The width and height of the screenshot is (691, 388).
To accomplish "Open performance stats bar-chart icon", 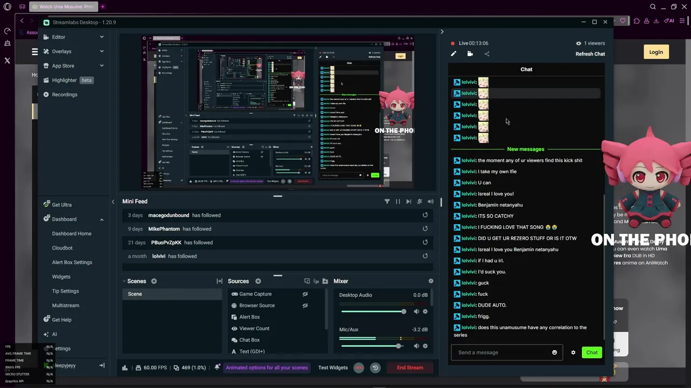I will pos(125,368).
